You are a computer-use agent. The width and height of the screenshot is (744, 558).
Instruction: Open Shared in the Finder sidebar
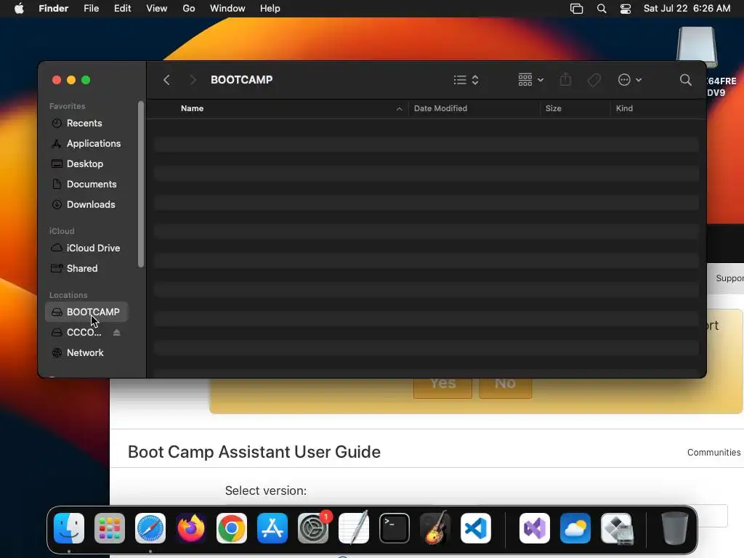(x=81, y=269)
